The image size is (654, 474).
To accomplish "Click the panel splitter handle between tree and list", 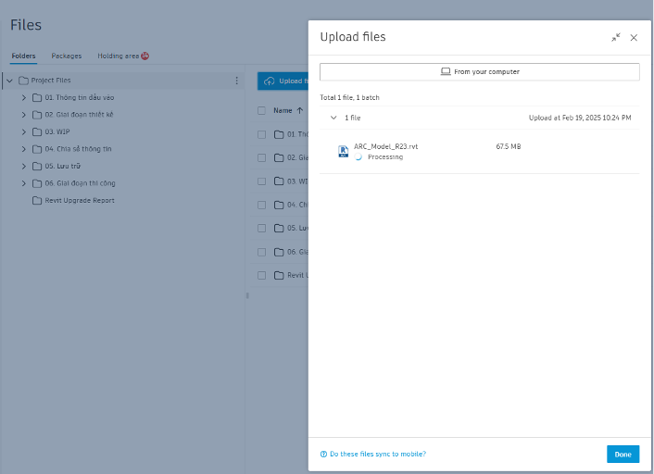I will click(247, 295).
